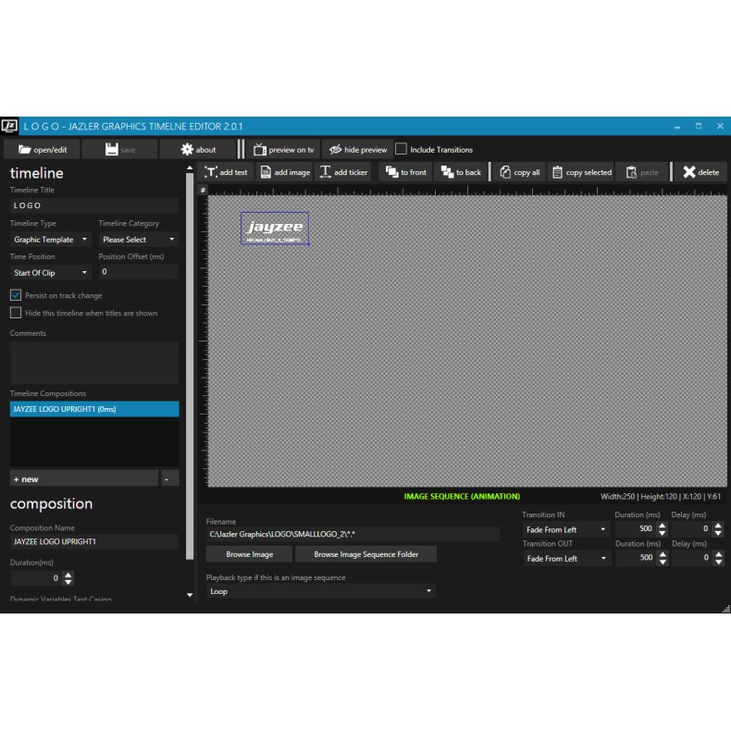Select JAYZEE LOGO UPRIGHT1 composition row
This screenshot has width=731, height=731.
(x=94, y=409)
